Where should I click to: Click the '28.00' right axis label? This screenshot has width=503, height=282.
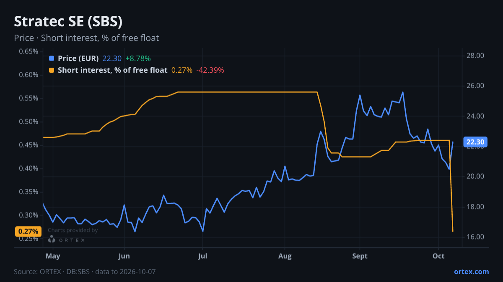475,56
